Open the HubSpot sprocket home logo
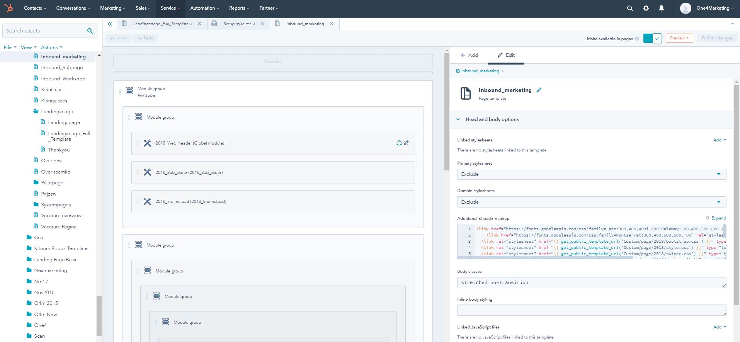 tap(8, 8)
